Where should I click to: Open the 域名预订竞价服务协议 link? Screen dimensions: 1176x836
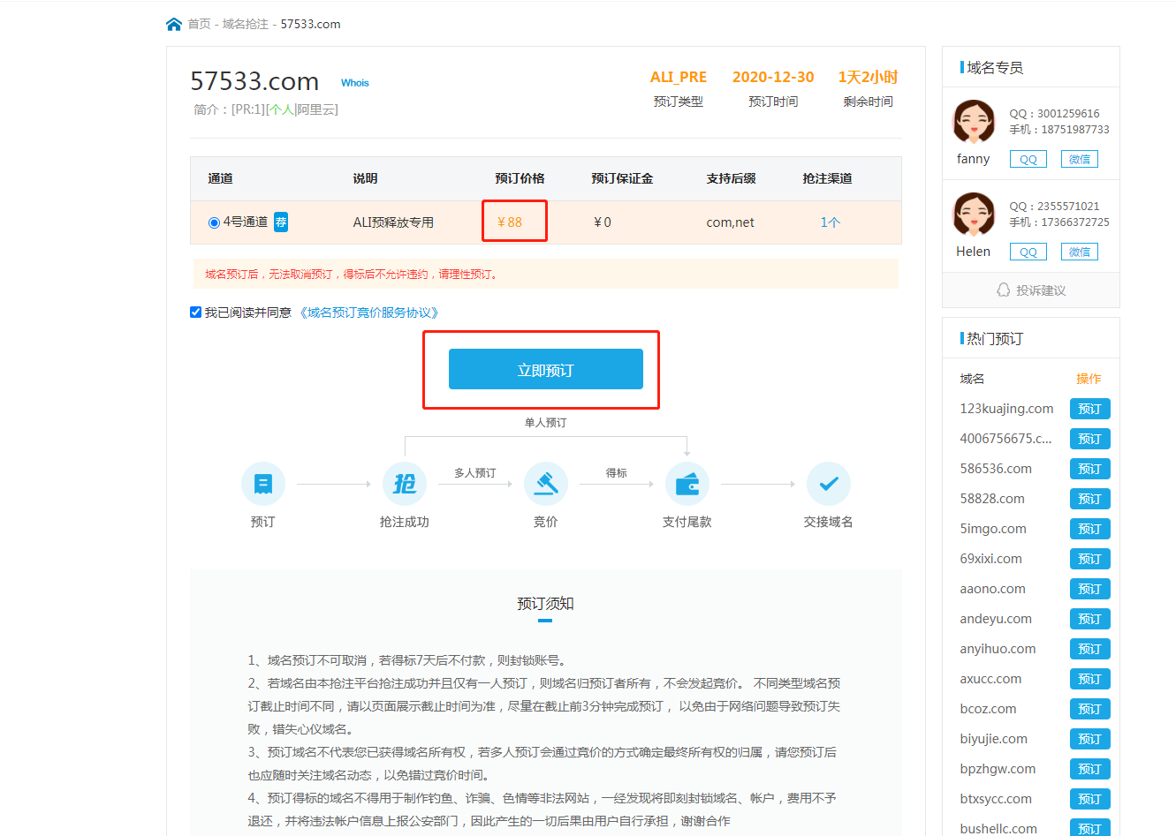click(x=369, y=313)
